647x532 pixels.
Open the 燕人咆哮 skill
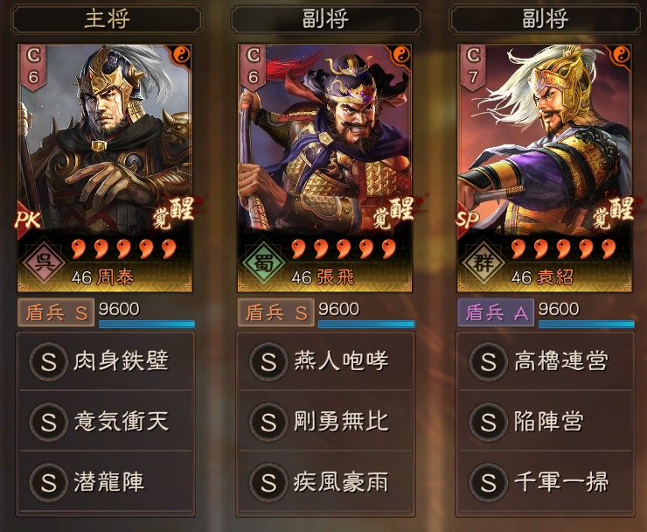[325, 361]
